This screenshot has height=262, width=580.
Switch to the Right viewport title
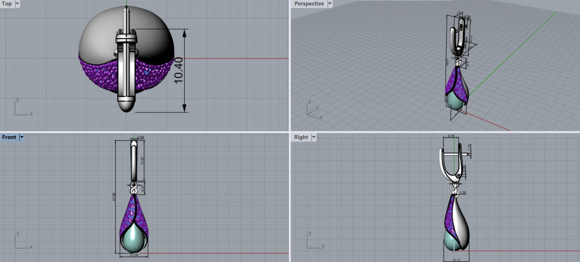[301, 138]
